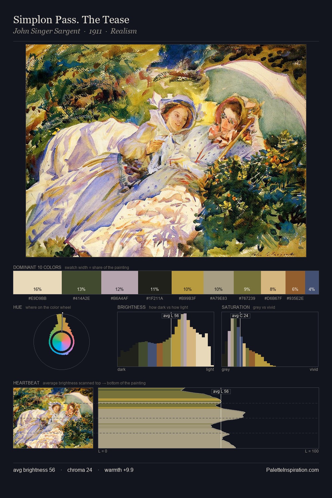Select the mauve swatch labeled 12%
Screen dimensions: 332x498
coord(120,283)
